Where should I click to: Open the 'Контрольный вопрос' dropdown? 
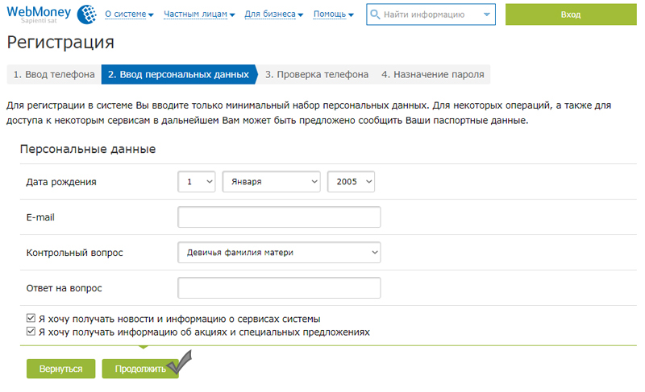(x=279, y=253)
